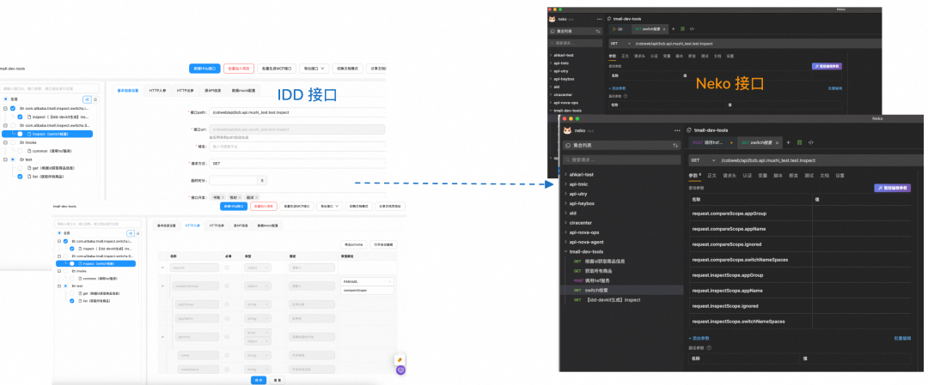Screen dimensions: 928x385
Task: Check the common（调用hsf服务）checkbox on IDD basic-info page
Action: tap(20, 151)
